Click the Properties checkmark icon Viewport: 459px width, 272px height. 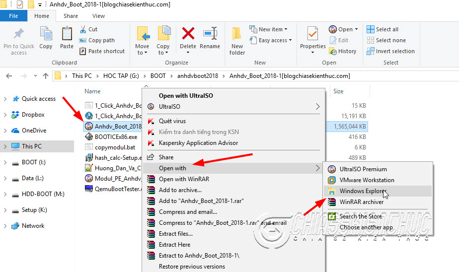coord(312,33)
